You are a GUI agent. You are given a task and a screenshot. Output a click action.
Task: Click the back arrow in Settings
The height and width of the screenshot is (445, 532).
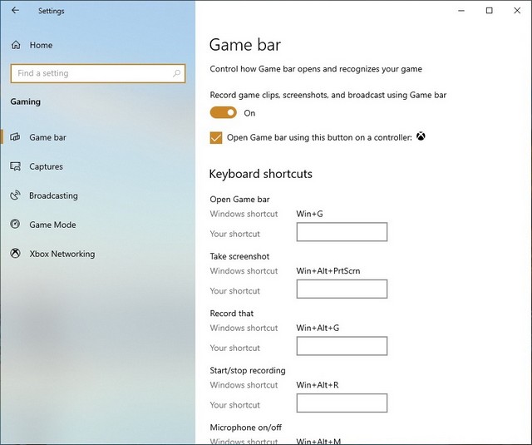coord(15,11)
